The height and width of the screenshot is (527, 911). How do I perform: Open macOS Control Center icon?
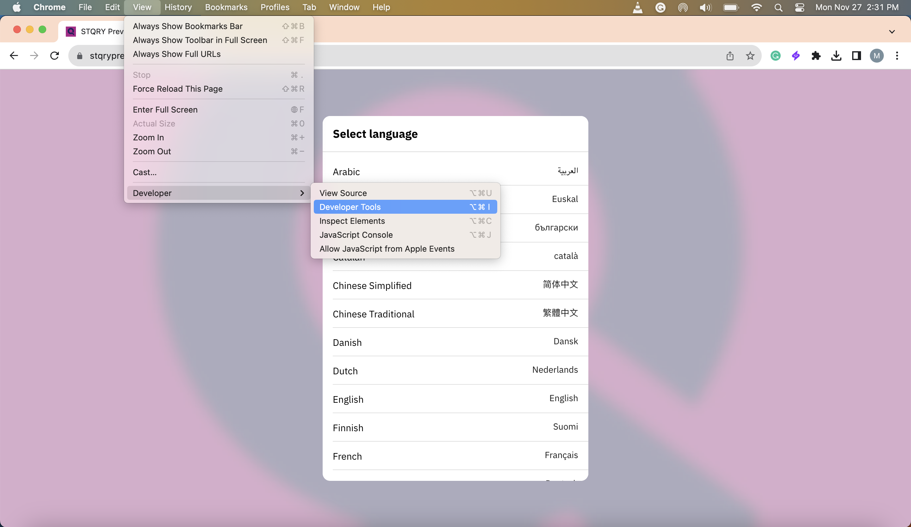tap(800, 7)
